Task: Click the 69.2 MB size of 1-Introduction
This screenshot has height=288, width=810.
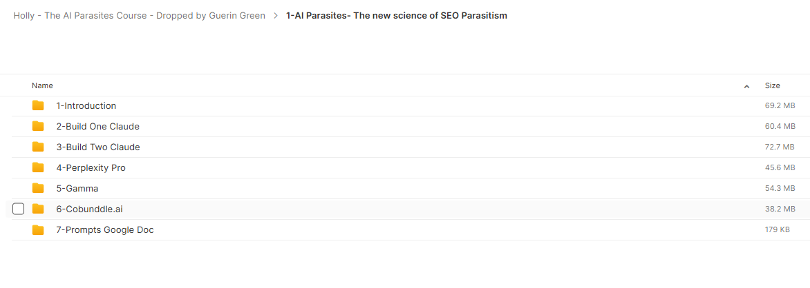Action: click(780, 105)
